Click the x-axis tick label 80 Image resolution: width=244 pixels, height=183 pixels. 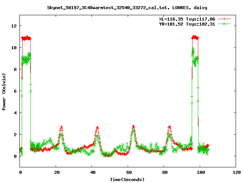pos(165,172)
